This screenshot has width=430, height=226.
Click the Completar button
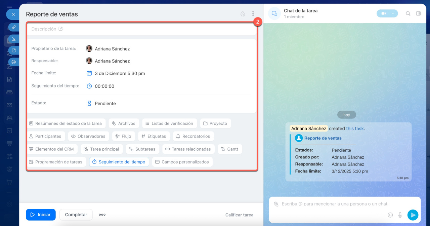[x=76, y=215]
